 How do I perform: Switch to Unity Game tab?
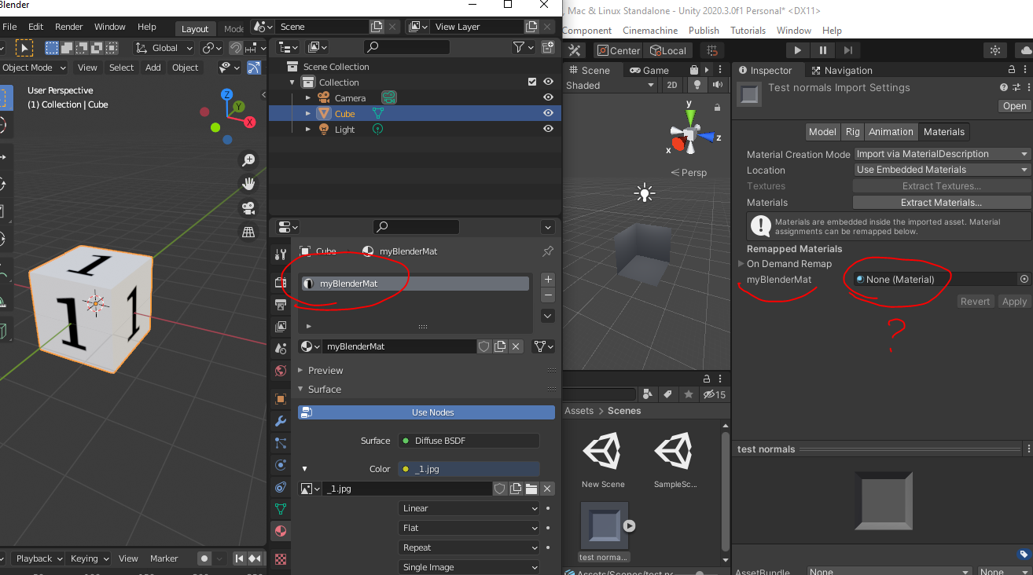tap(649, 70)
